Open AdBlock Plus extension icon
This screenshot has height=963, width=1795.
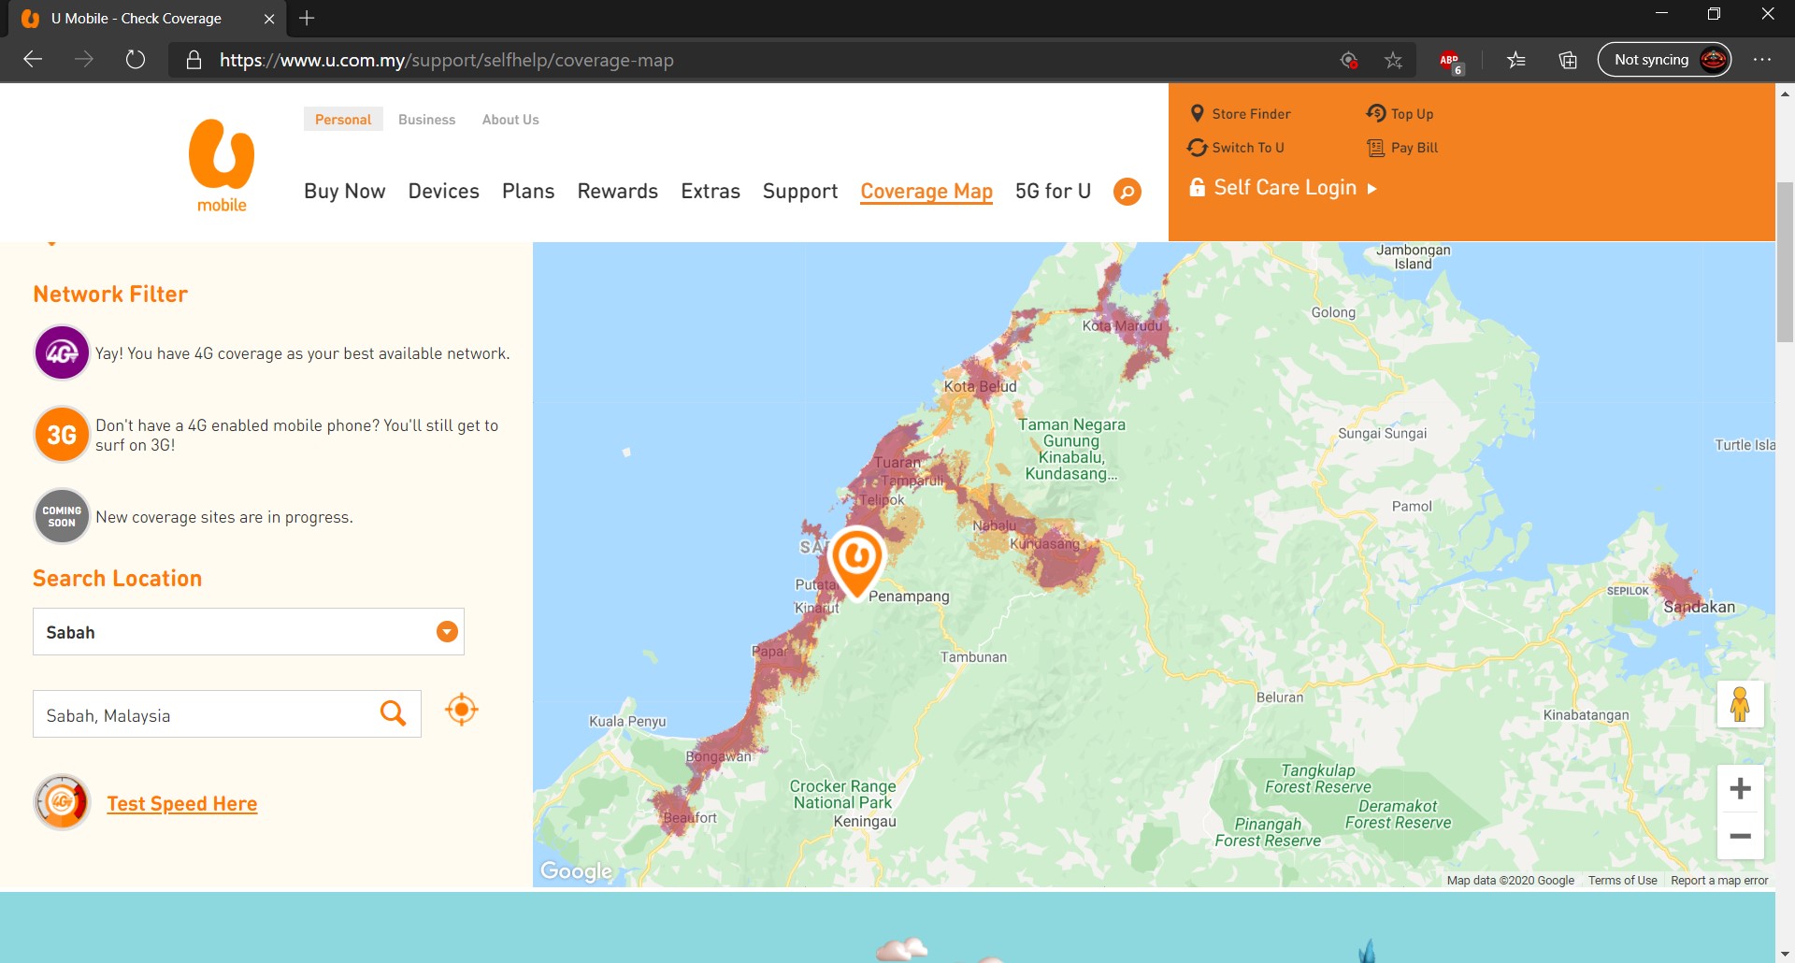[1449, 60]
